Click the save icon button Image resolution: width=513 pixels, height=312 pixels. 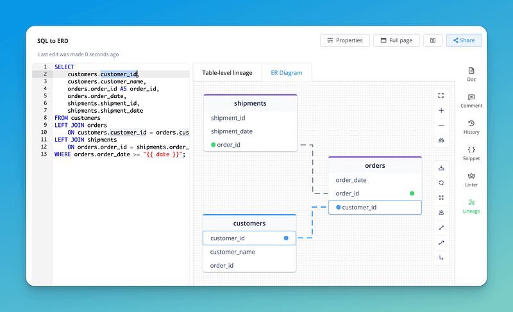(x=432, y=40)
